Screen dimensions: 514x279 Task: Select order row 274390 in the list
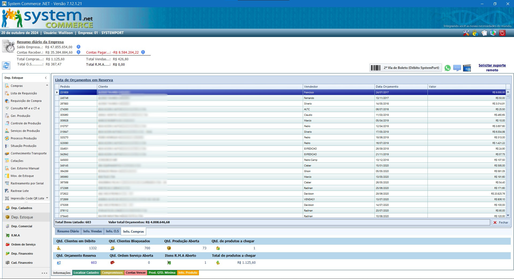[64, 109]
